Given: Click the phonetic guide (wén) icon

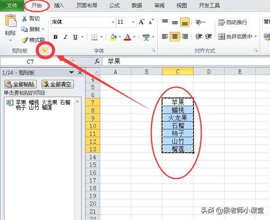Looking at the screenshot, I should pyautogui.click(x=146, y=37).
